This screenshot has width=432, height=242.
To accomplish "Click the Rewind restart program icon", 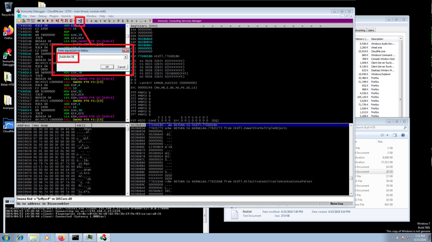I will (39, 21).
